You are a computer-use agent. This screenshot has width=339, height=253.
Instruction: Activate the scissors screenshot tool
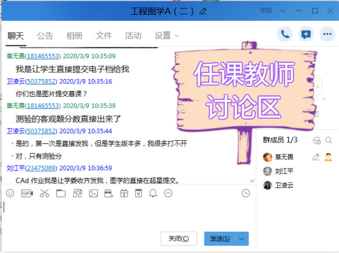tap(44, 193)
